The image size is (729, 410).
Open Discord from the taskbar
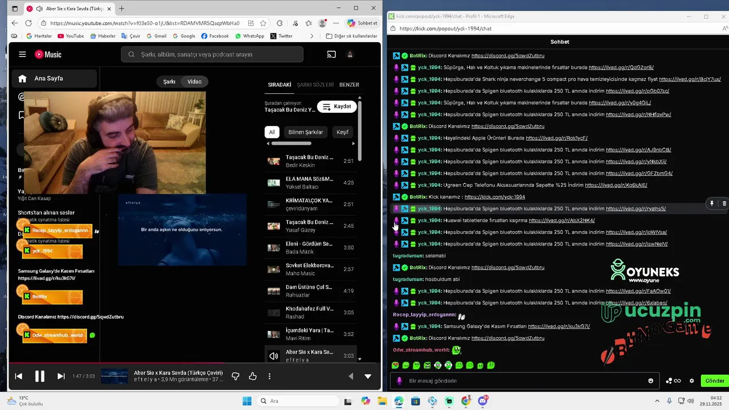pyautogui.click(x=483, y=401)
